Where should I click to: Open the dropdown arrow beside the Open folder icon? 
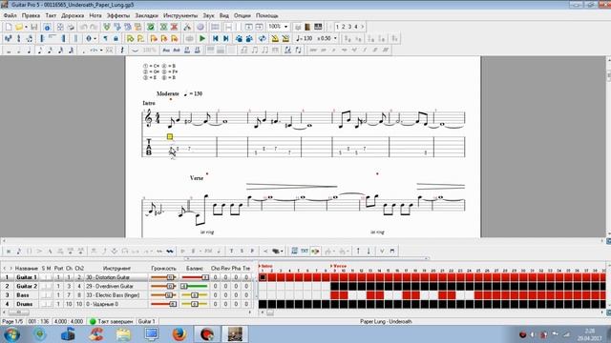(26, 27)
